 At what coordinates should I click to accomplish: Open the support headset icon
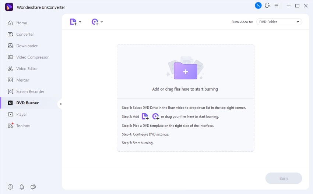(x=267, y=6)
